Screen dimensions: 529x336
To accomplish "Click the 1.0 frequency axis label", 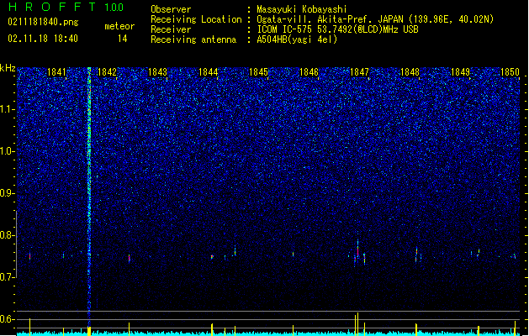I will (8, 151).
